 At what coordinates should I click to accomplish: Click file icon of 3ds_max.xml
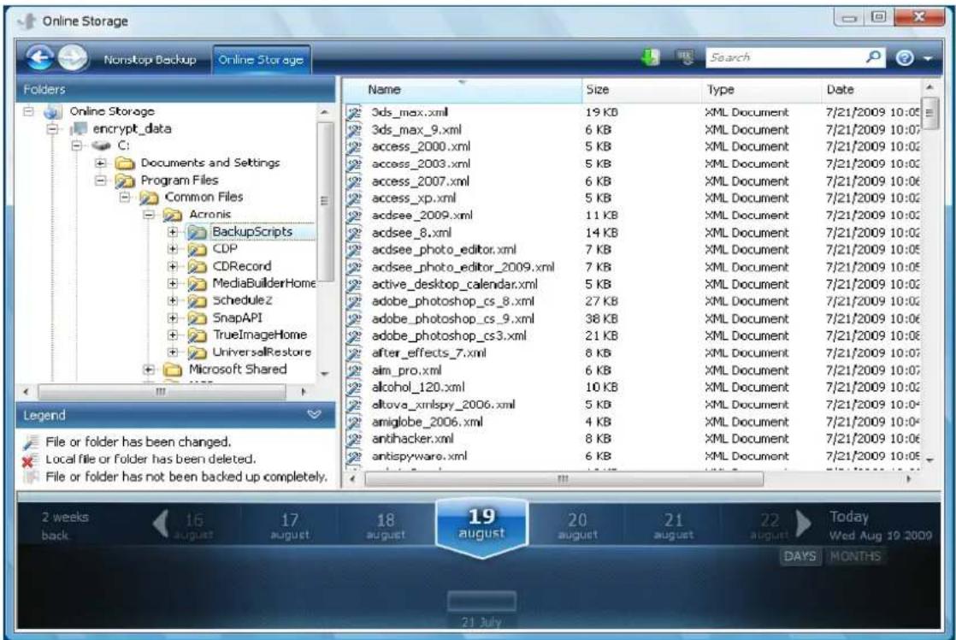click(354, 112)
